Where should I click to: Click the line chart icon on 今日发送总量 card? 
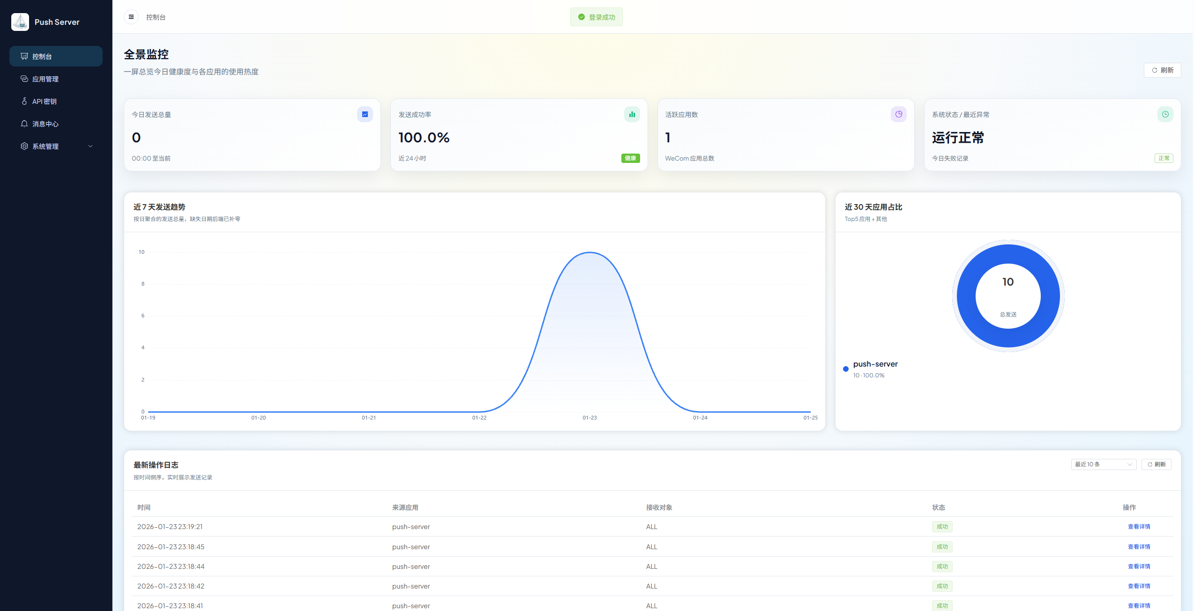[x=365, y=114]
